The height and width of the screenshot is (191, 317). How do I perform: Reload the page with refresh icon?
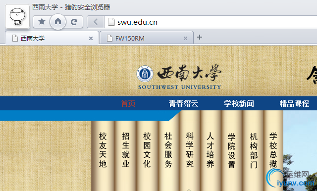coord(74,22)
